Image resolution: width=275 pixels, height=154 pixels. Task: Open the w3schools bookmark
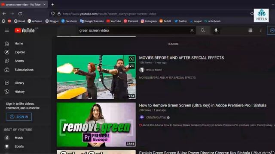pyautogui.click(x=212, y=21)
